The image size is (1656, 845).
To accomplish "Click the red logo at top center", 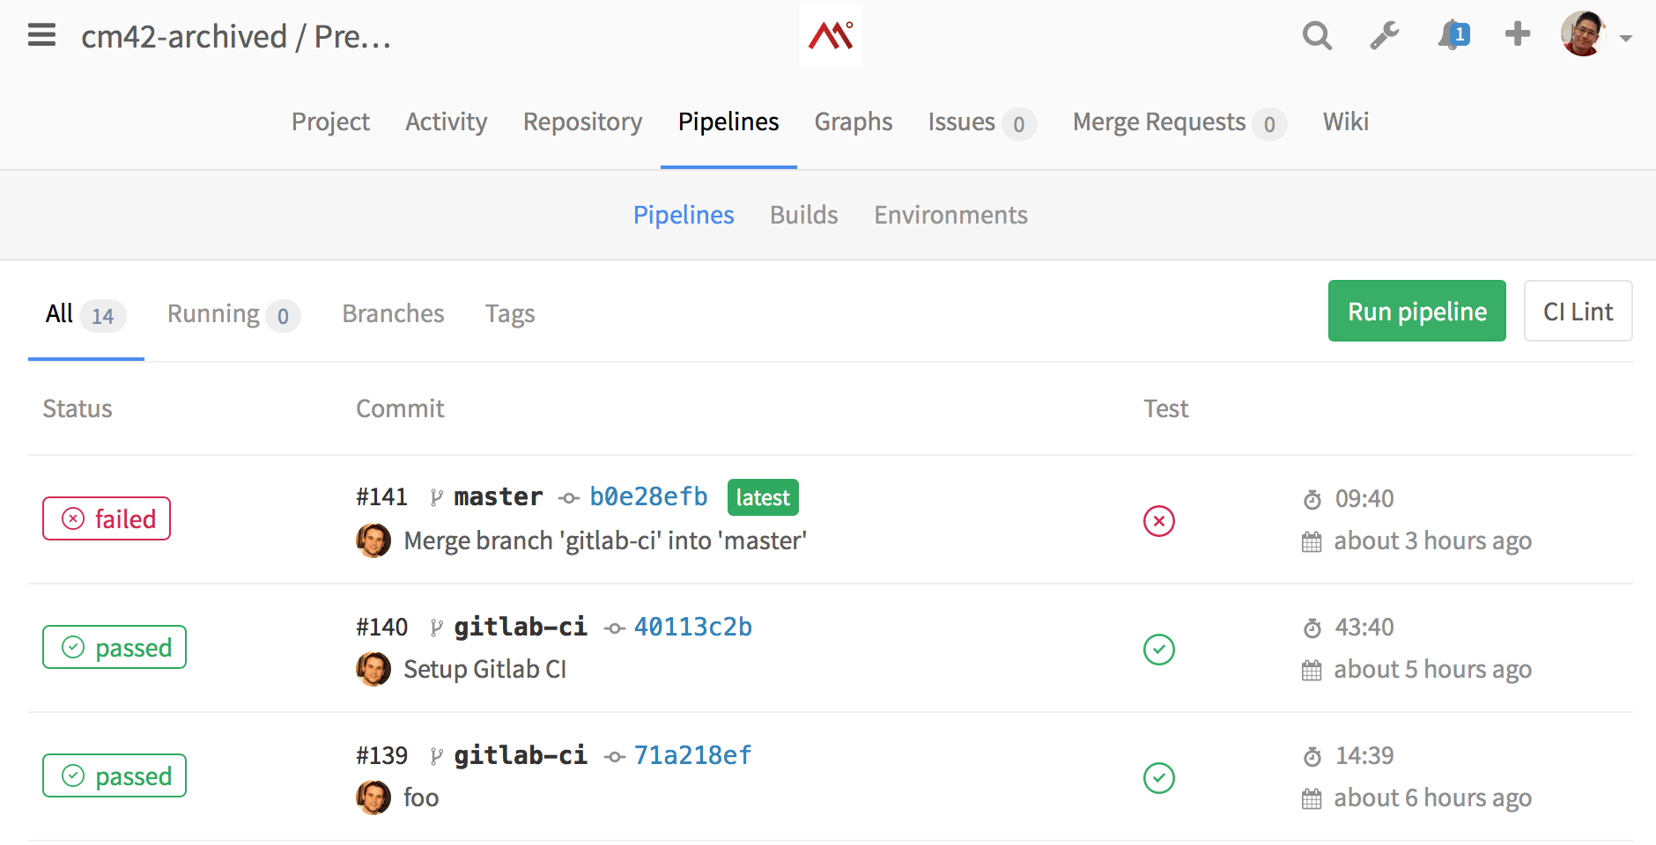I will [x=830, y=36].
